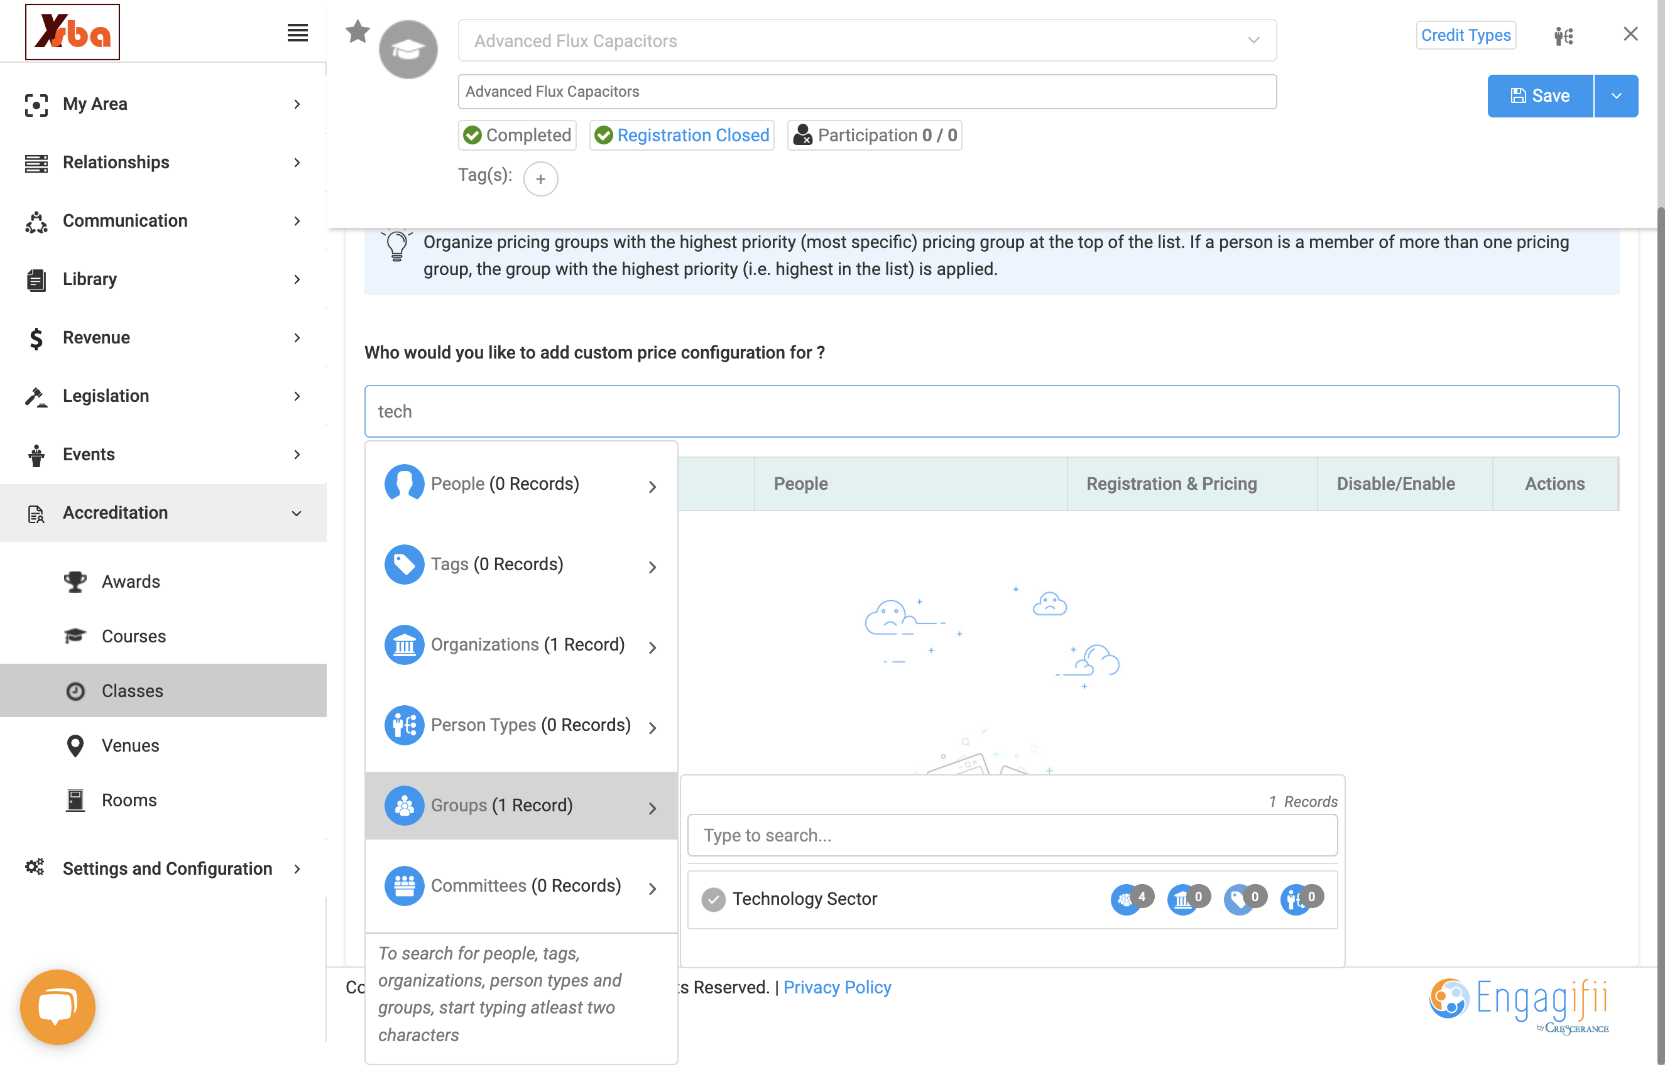Click the Participation 0 / 0 badge
Image resolution: width=1665 pixels, height=1065 pixels.
875,135
